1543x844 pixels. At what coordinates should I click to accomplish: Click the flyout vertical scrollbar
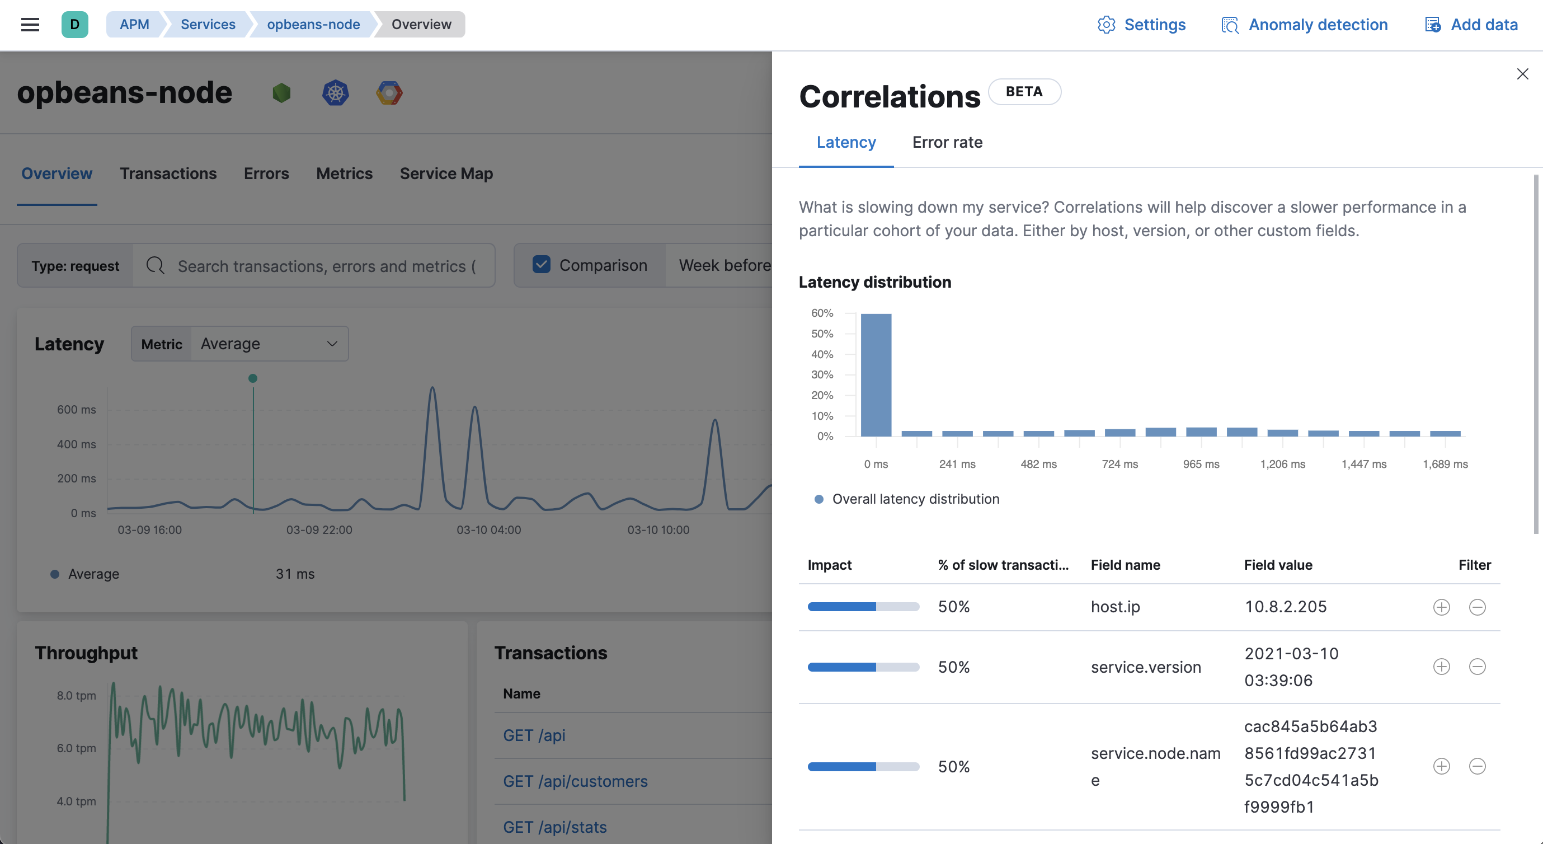pyautogui.click(x=1535, y=354)
